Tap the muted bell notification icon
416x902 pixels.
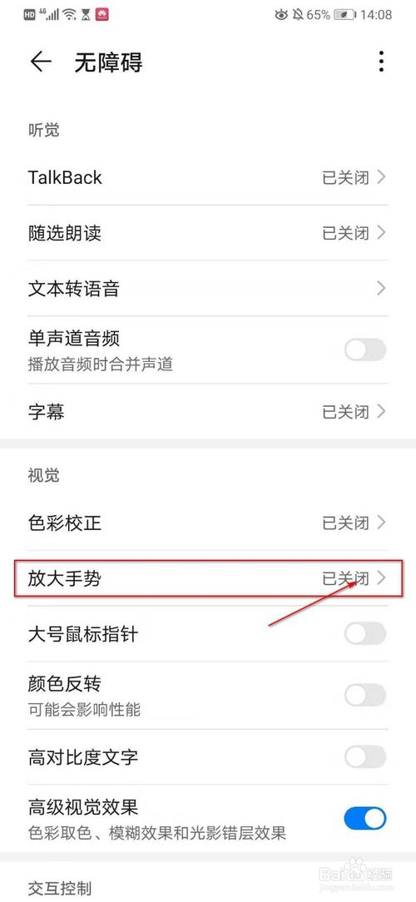(298, 14)
